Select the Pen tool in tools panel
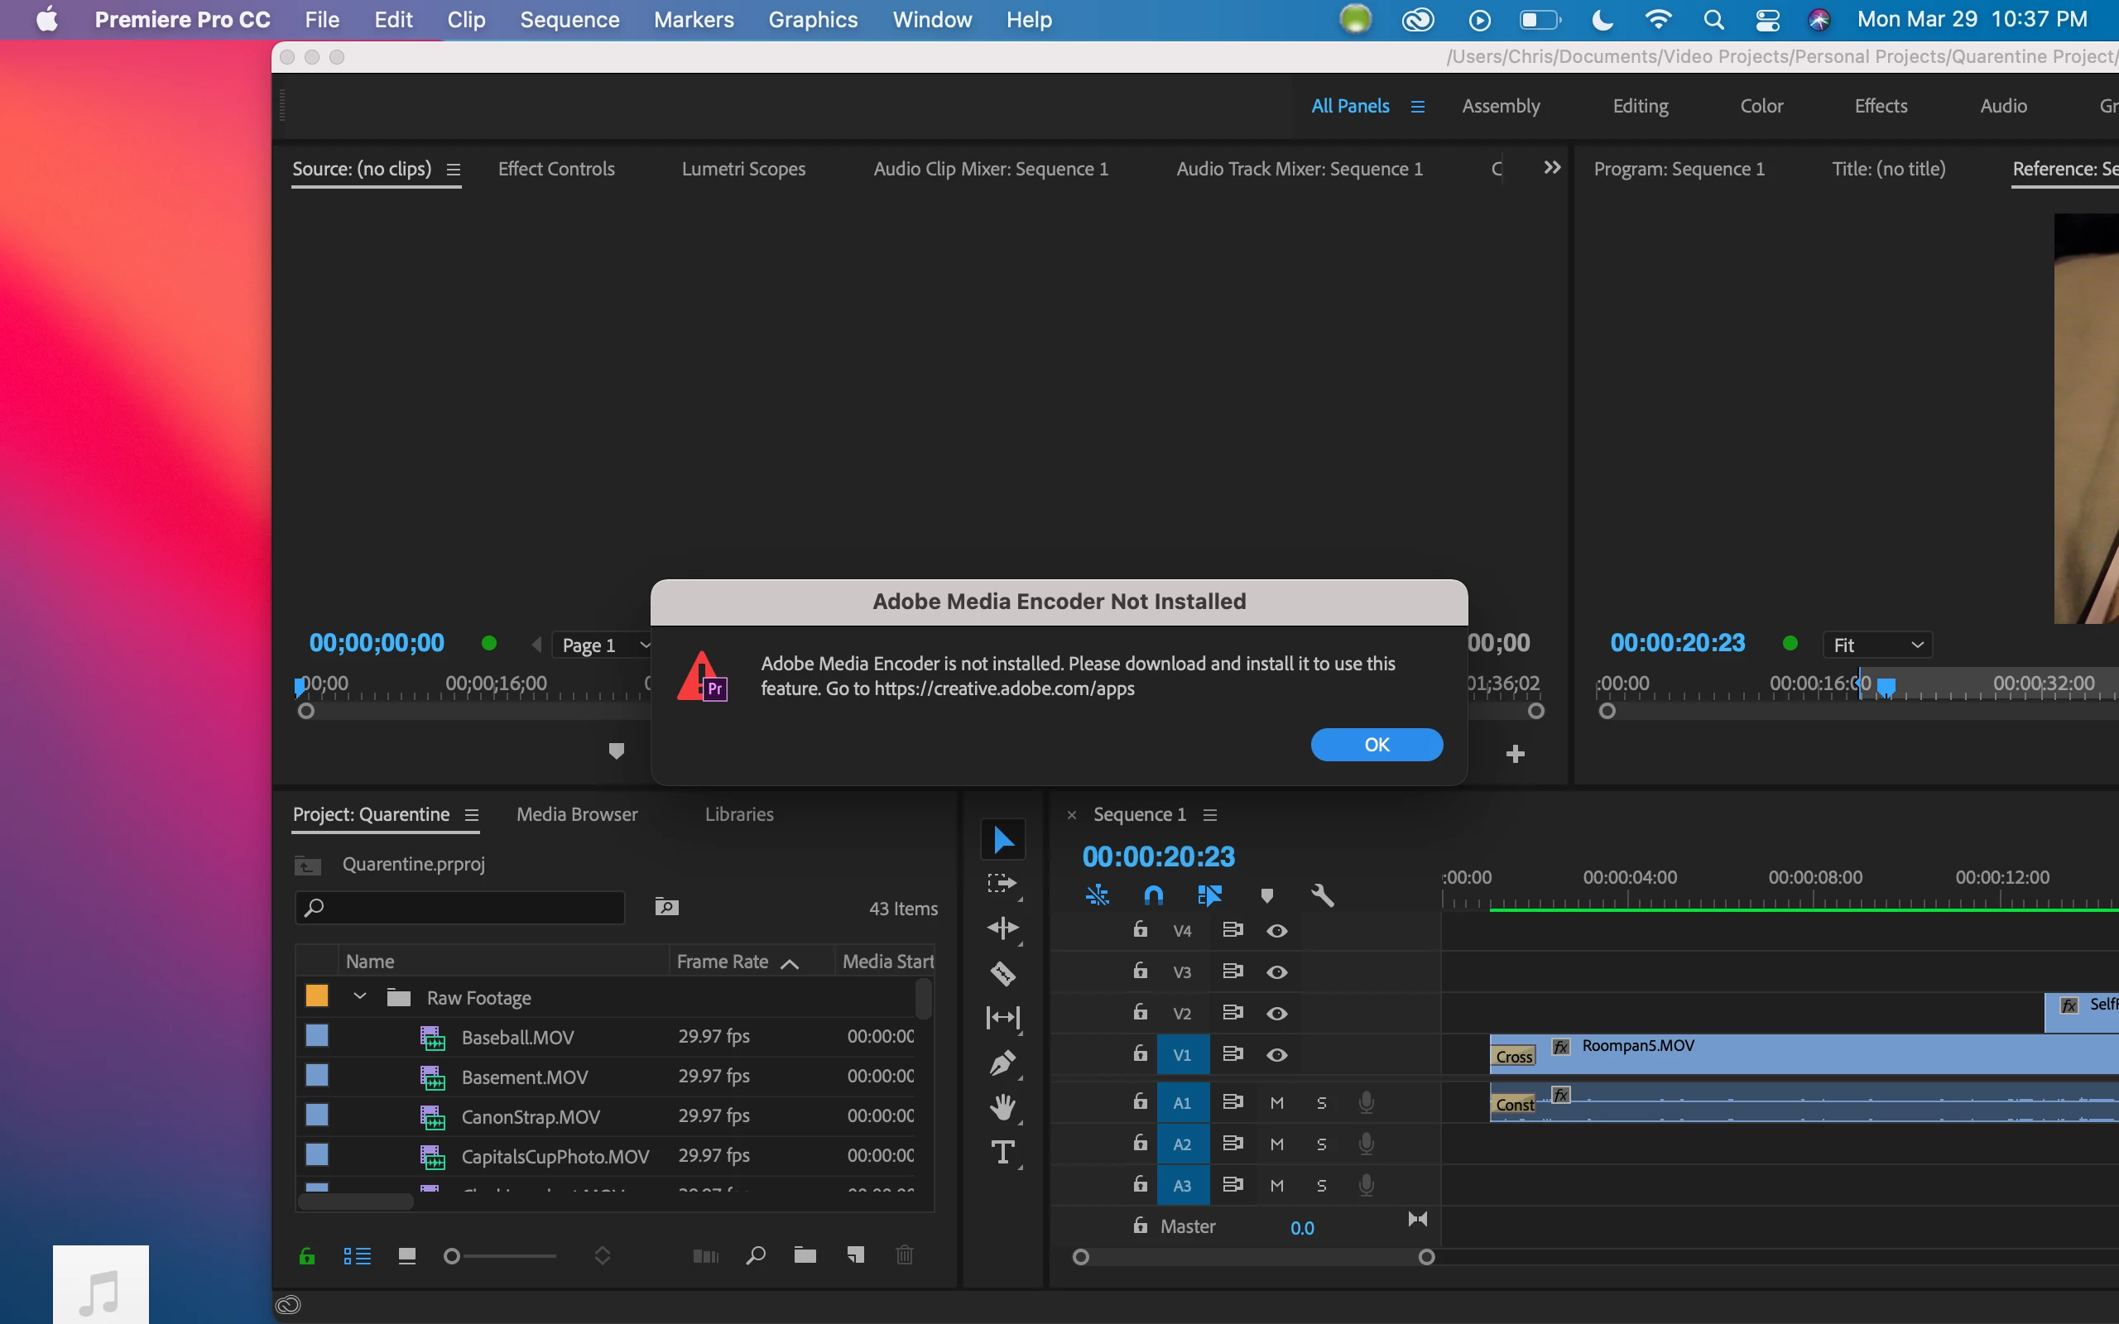2119x1324 pixels. coord(1002,1063)
